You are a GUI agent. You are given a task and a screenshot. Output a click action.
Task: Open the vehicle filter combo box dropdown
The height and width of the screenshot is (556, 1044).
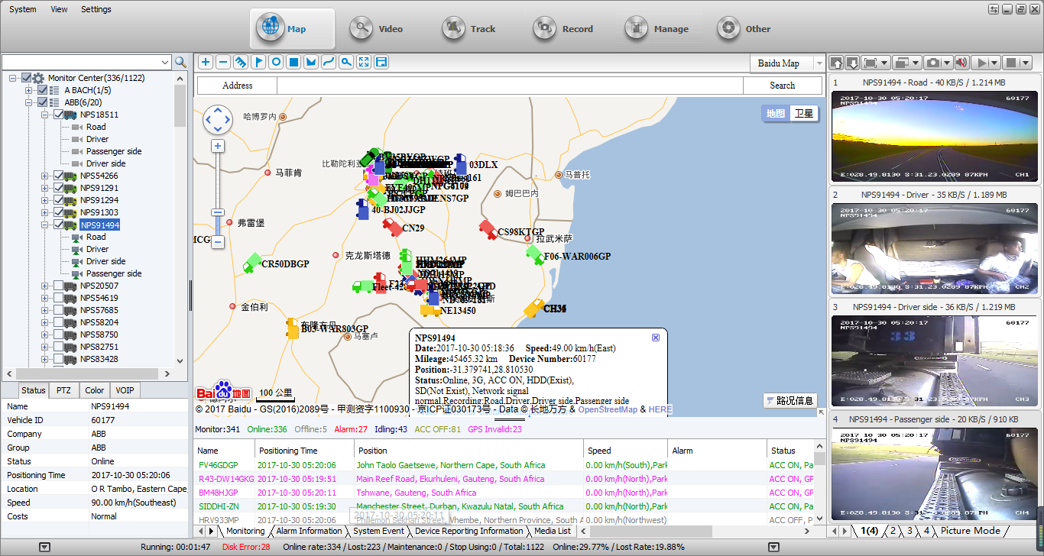[165, 62]
